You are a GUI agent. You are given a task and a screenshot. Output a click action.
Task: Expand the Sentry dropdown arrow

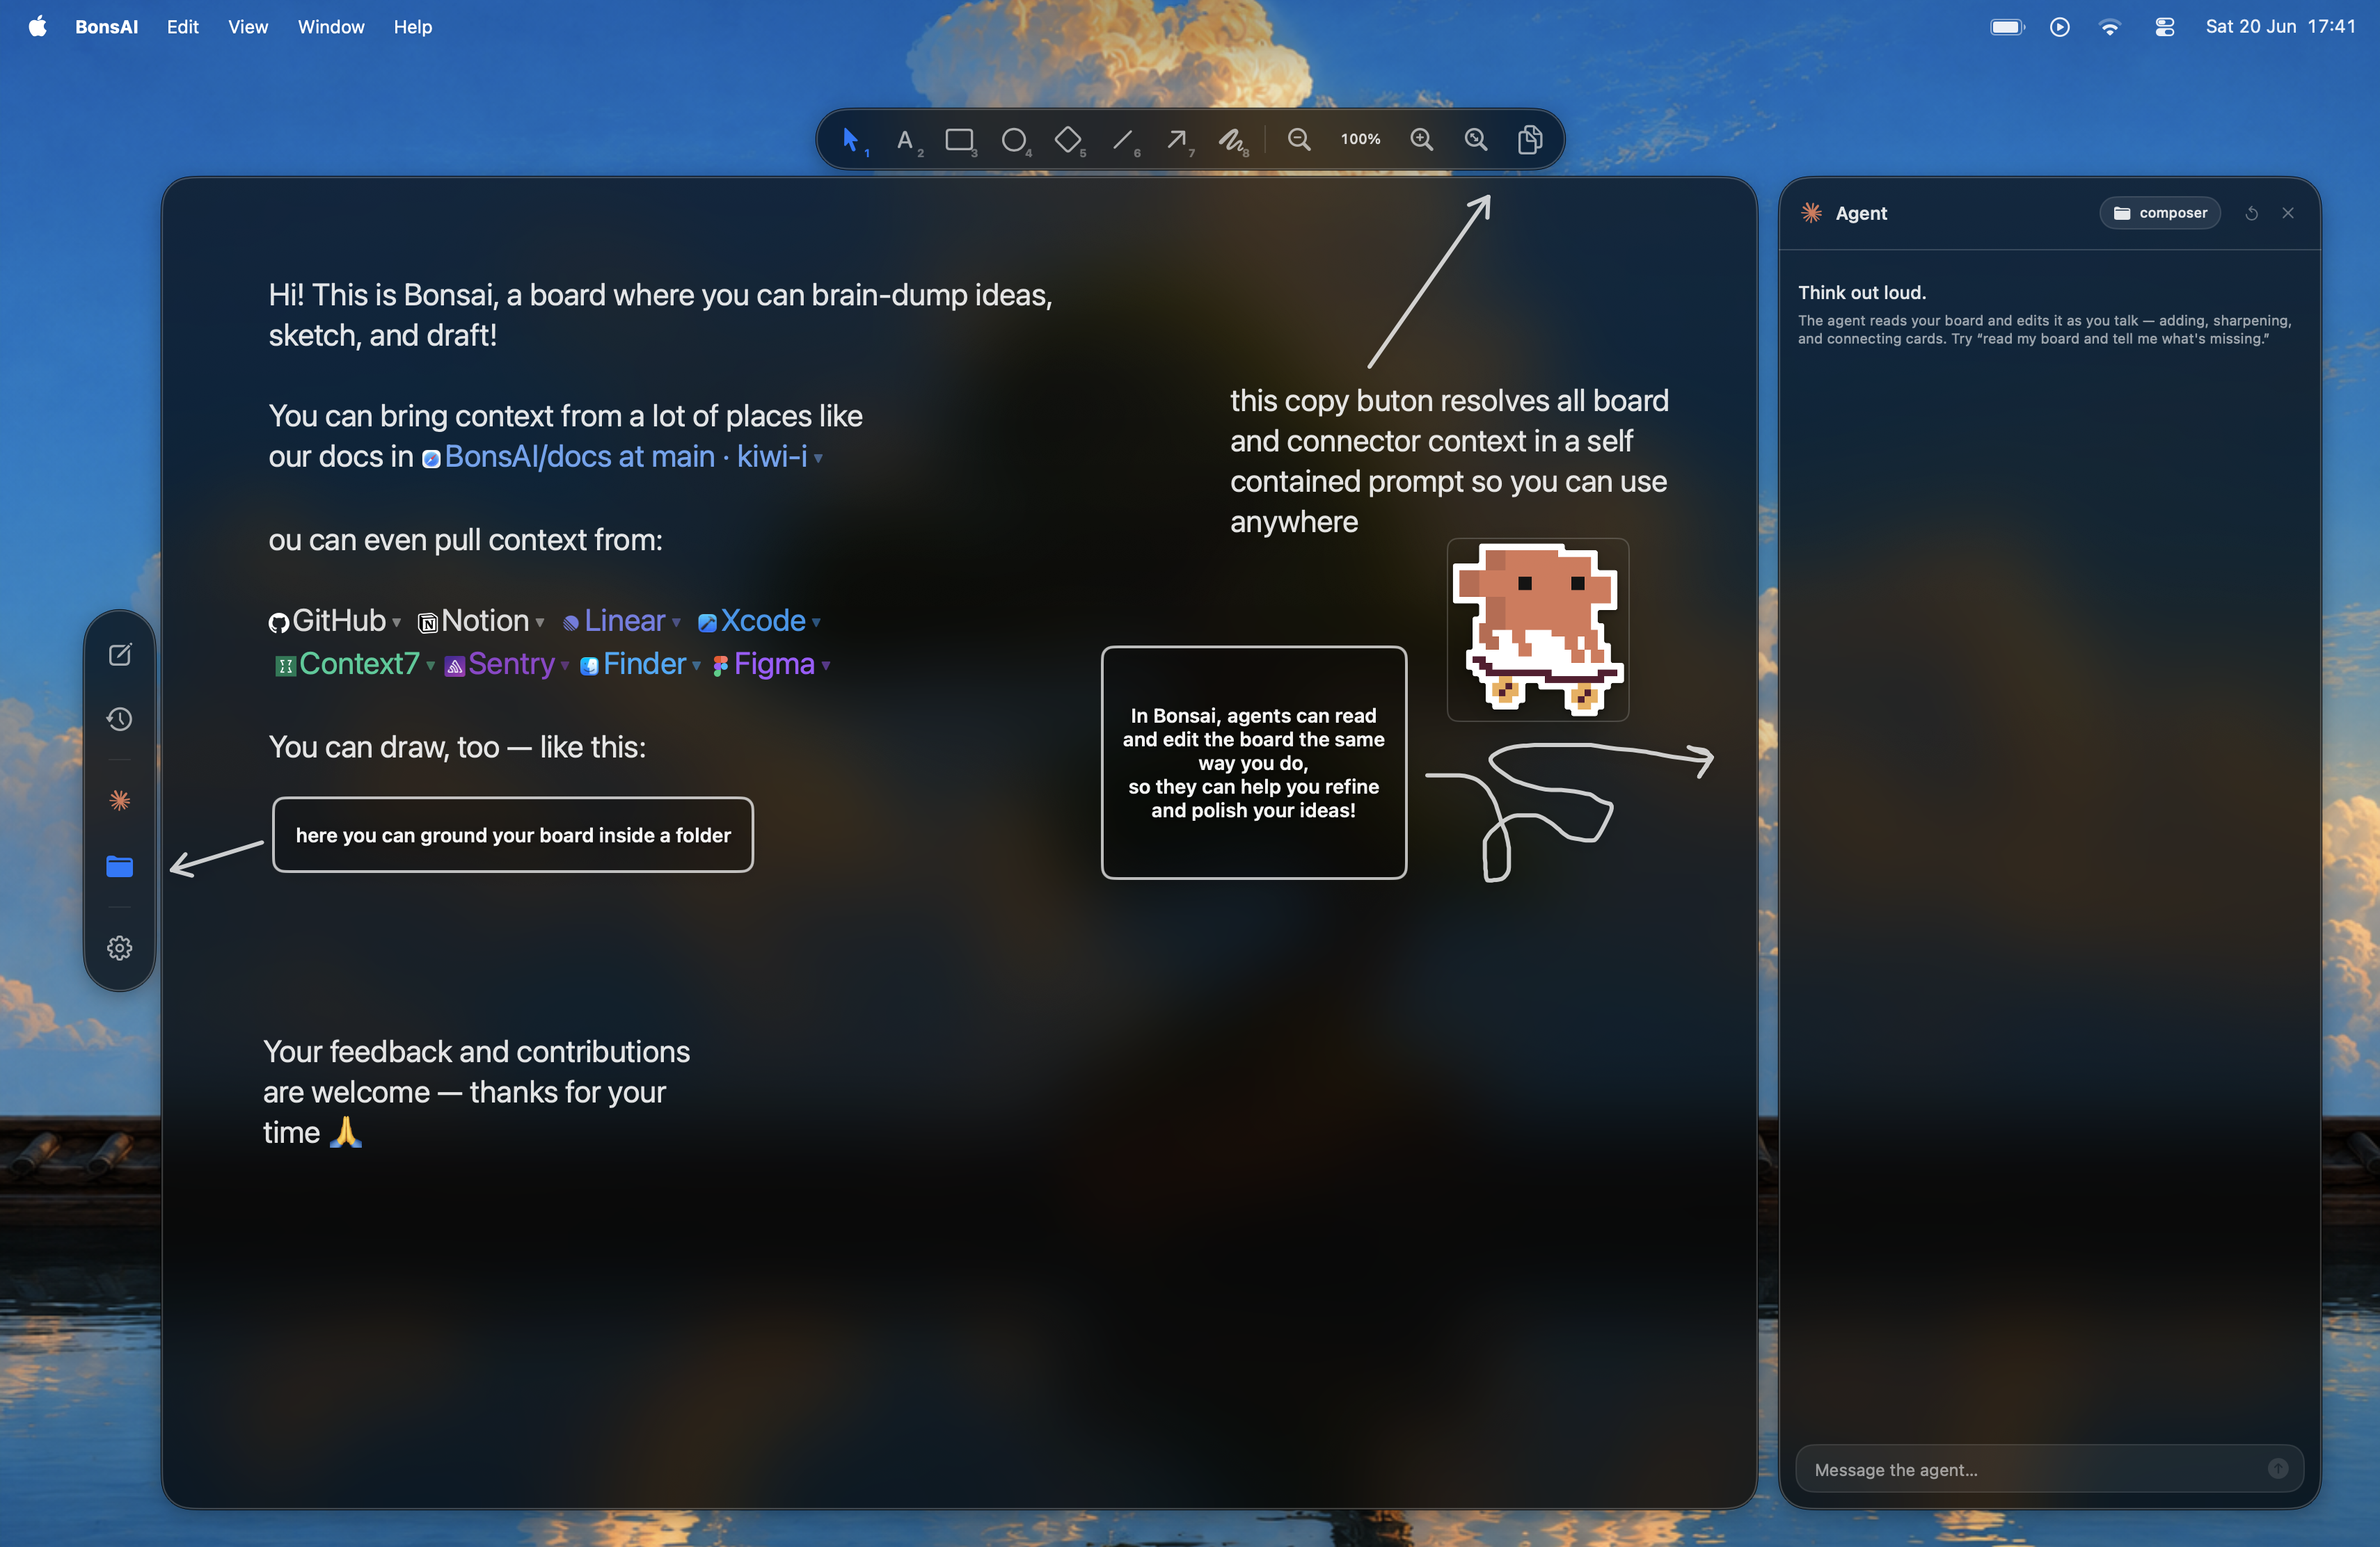tap(565, 666)
